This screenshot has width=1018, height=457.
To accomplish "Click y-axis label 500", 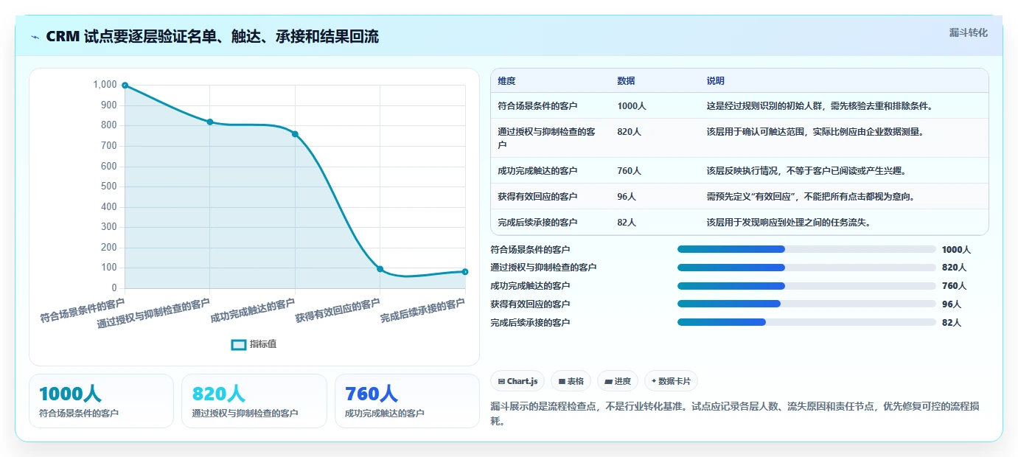I will [108, 186].
